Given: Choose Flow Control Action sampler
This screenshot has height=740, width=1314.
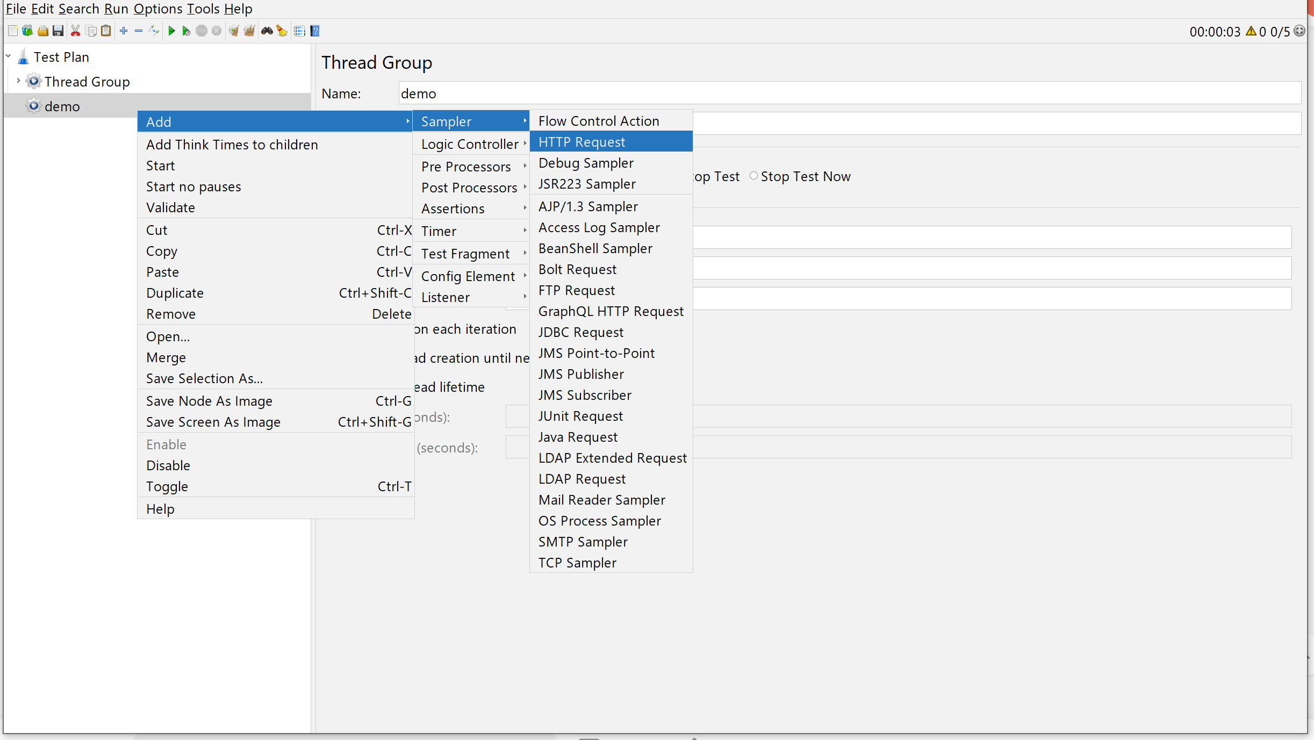Looking at the screenshot, I should (611, 121).
